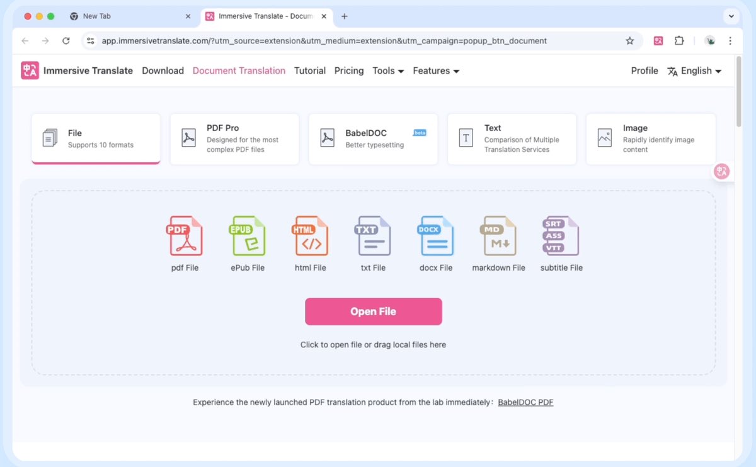The height and width of the screenshot is (467, 756).
Task: Click the 'Rapidly identify image content' text
Action: [659, 145]
